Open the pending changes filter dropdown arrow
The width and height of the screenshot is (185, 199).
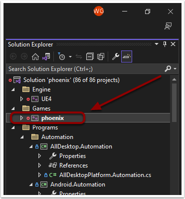click(x=70, y=57)
